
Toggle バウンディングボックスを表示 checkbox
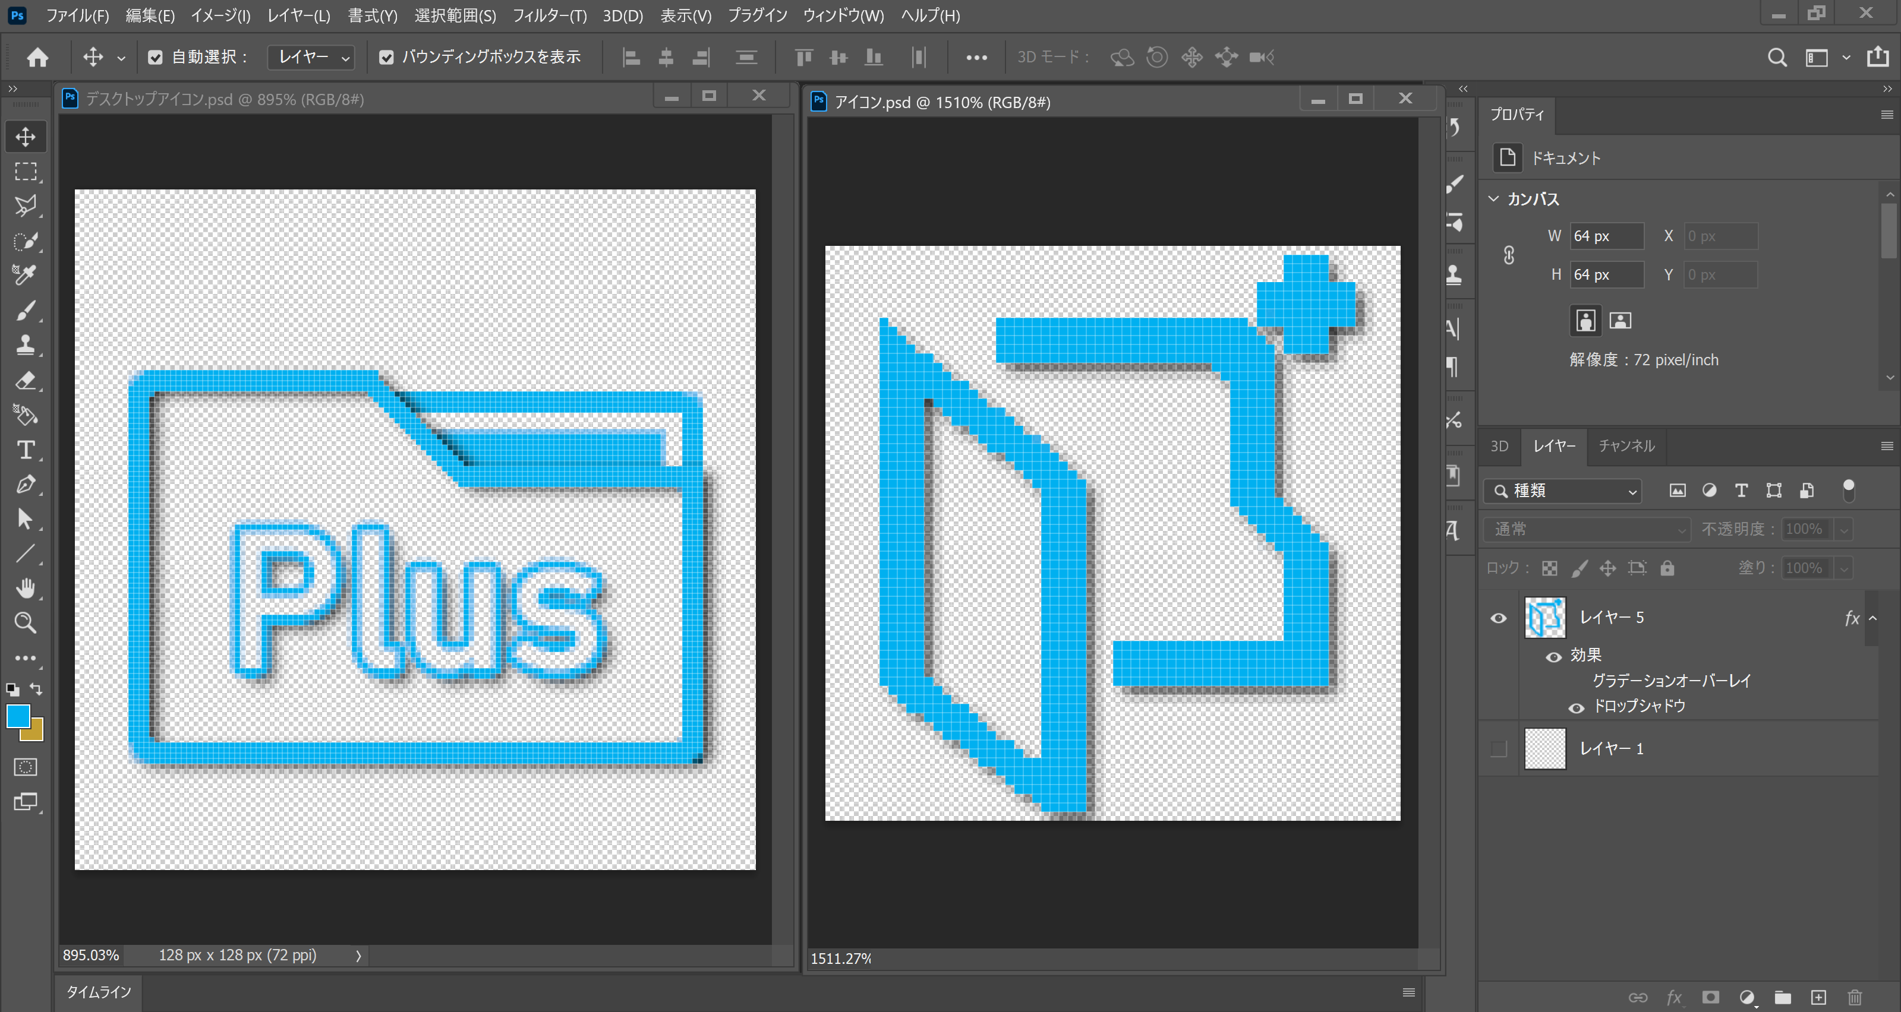tap(386, 58)
